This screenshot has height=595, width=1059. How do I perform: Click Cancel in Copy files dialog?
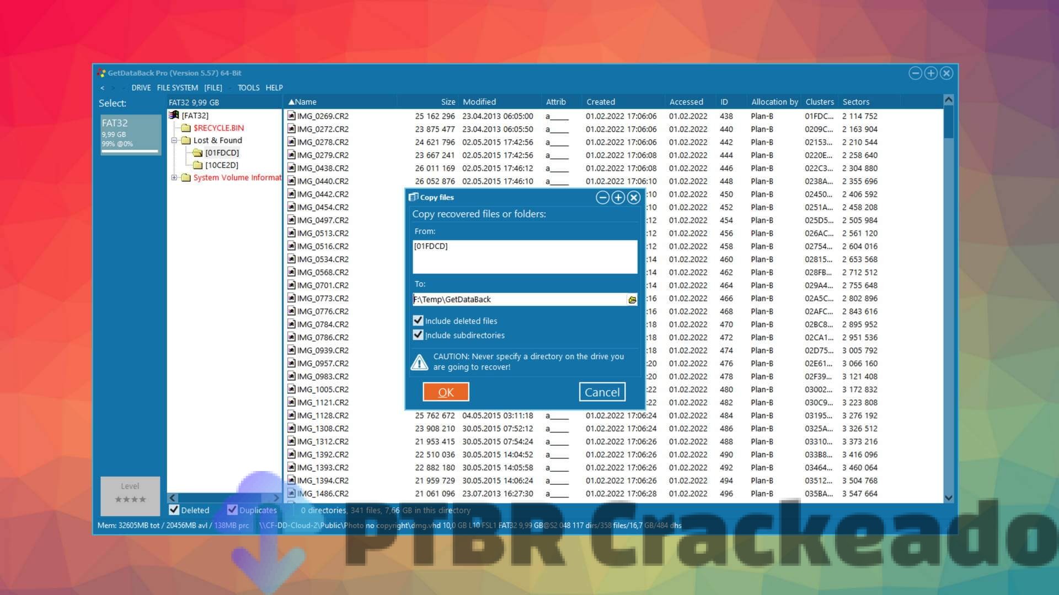click(602, 392)
